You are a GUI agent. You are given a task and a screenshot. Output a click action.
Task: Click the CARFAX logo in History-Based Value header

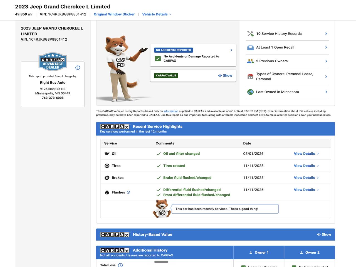click(x=115, y=234)
